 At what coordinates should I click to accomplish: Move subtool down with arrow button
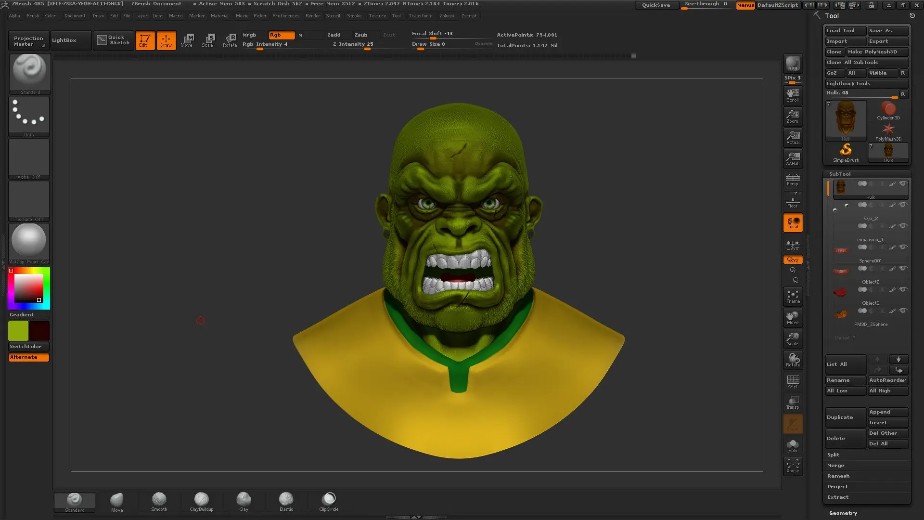pyautogui.click(x=898, y=359)
